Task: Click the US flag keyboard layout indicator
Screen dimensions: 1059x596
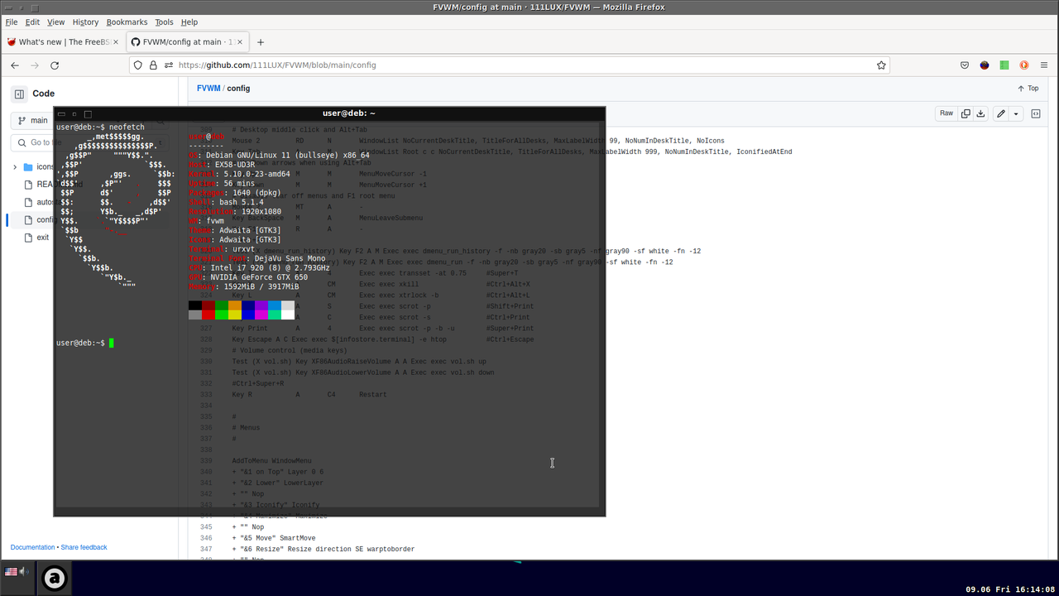Action: (x=12, y=572)
